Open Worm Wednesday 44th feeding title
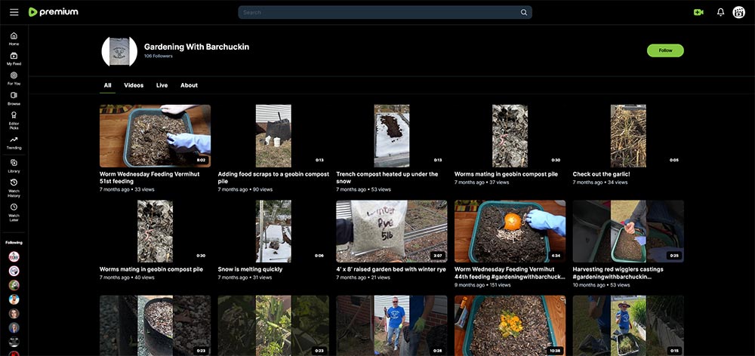Image resolution: width=755 pixels, height=356 pixels. point(510,273)
